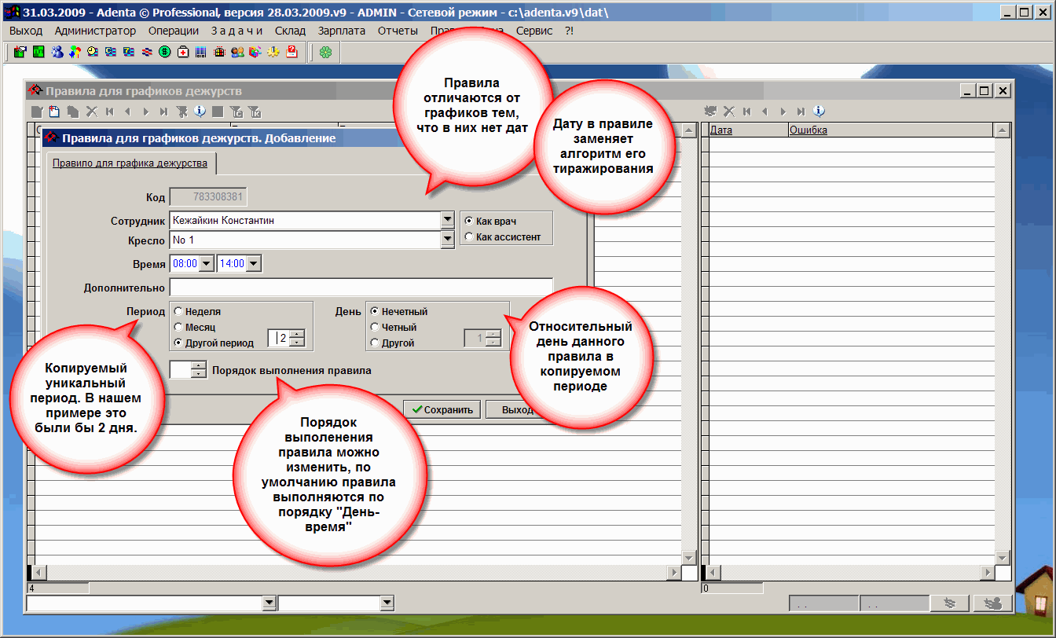Click the Дополнительно text field
The image size is (1056, 638).
(361, 288)
